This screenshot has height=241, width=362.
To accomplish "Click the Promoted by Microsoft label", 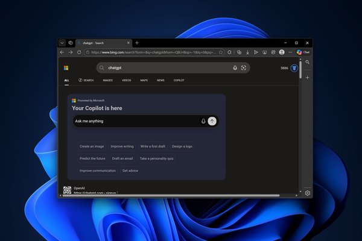I will tap(91, 101).
